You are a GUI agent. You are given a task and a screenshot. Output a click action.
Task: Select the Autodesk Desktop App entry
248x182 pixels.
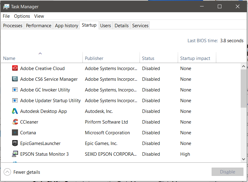43,111
